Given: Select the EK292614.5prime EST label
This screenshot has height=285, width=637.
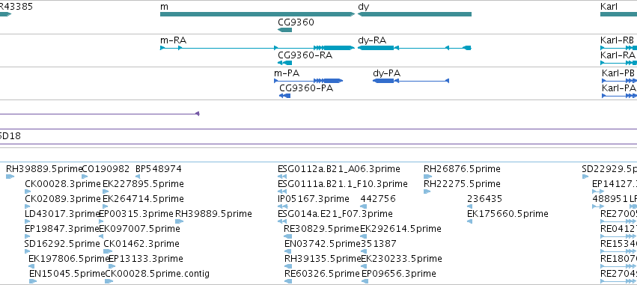Looking at the screenshot, I should click(400, 229).
